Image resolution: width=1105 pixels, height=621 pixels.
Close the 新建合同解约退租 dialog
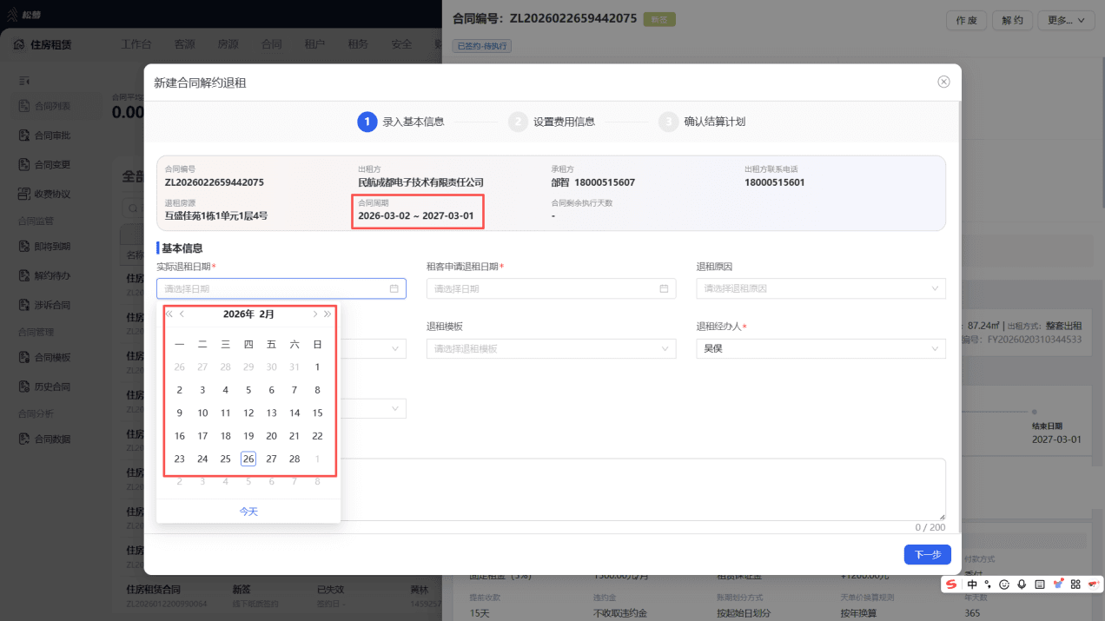(943, 82)
